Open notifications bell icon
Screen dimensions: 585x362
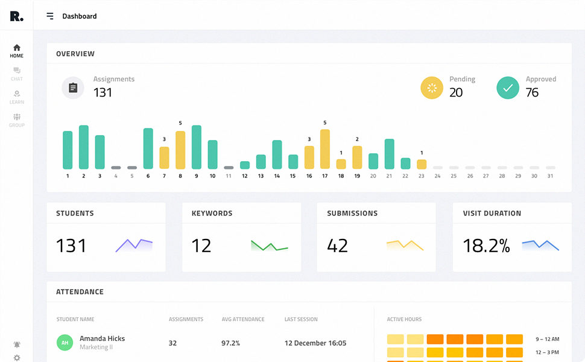[x=17, y=345]
